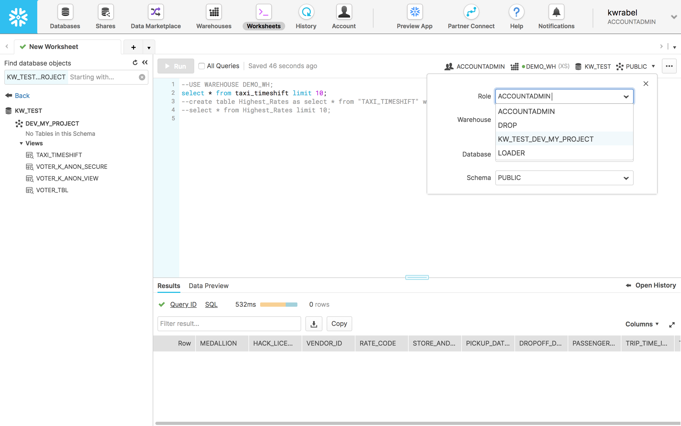Open the Query ID link

[x=183, y=304]
